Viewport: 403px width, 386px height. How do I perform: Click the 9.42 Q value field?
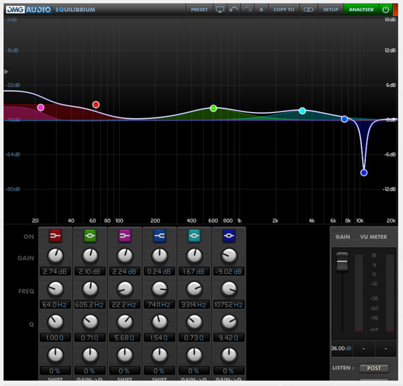229,338
